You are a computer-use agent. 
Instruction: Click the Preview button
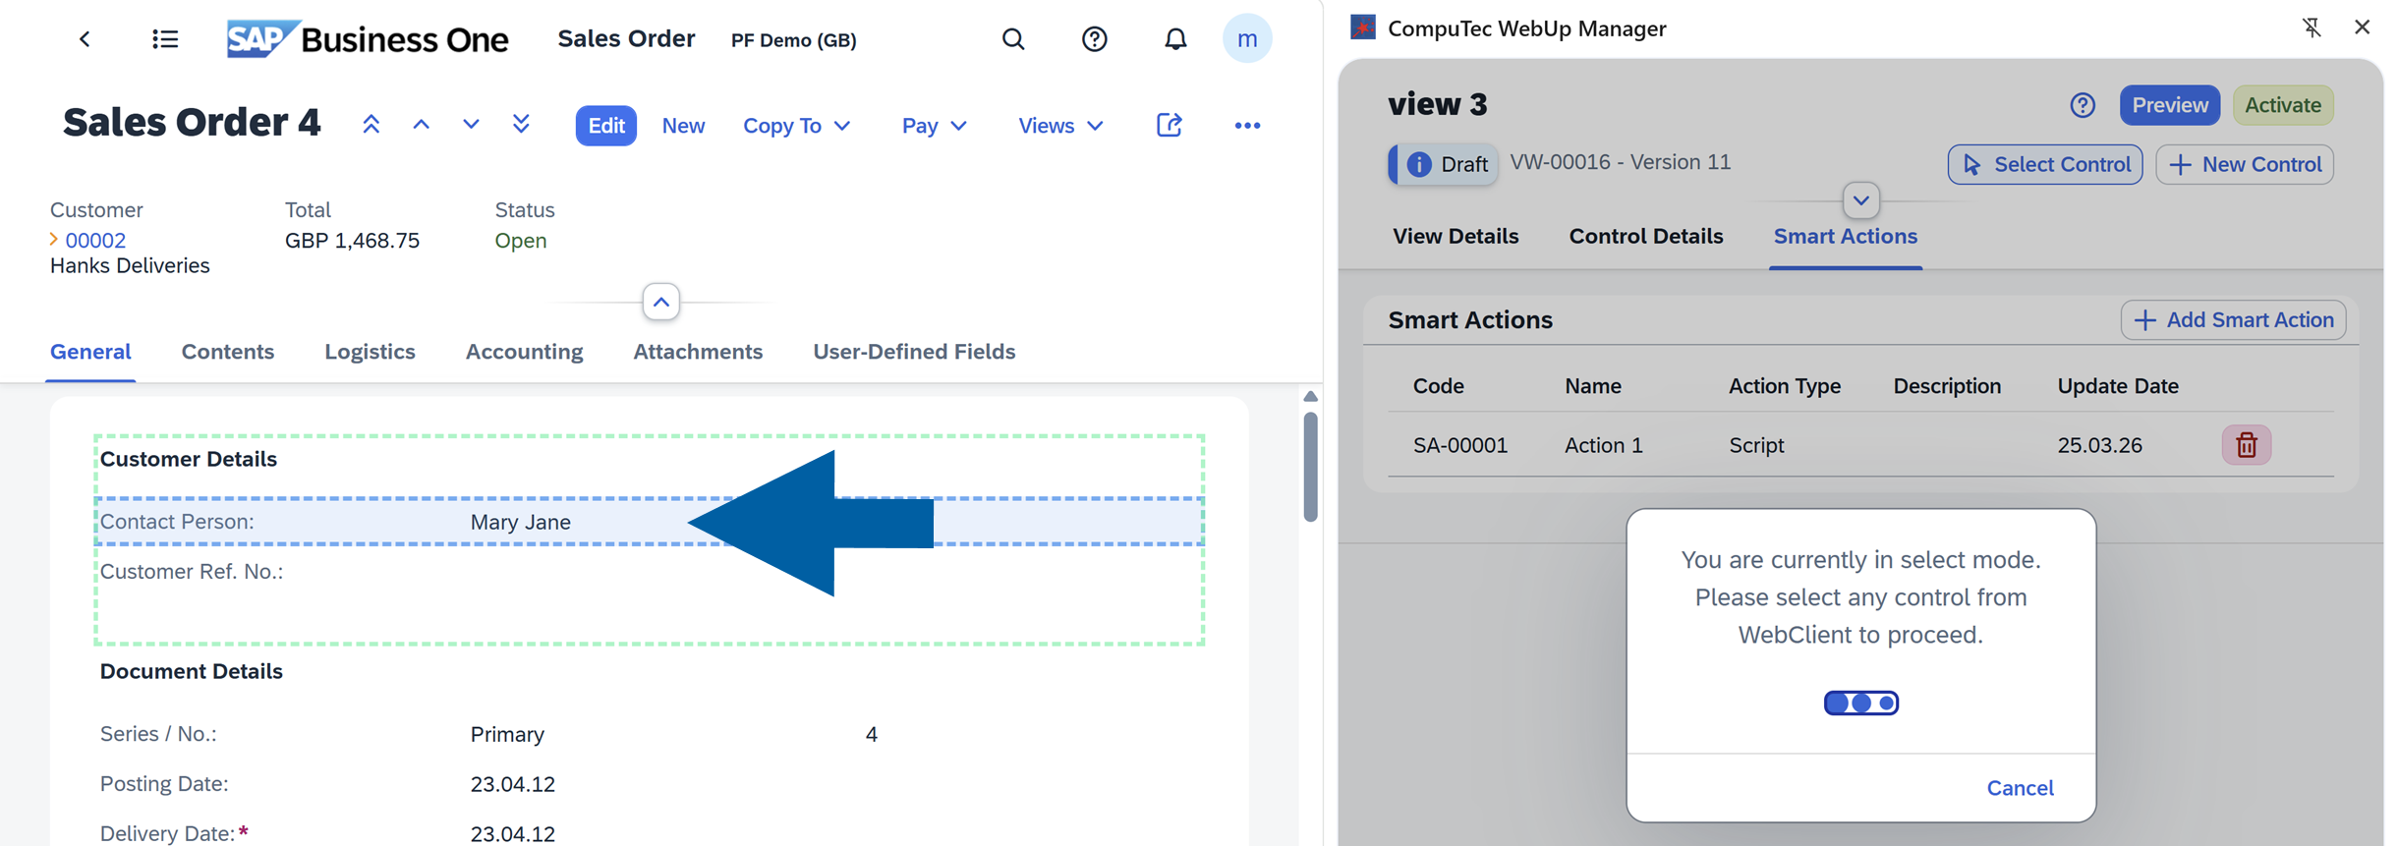(x=2169, y=105)
